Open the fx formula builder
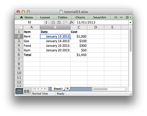The image size is (147, 116). pyautogui.click(x=71, y=22)
